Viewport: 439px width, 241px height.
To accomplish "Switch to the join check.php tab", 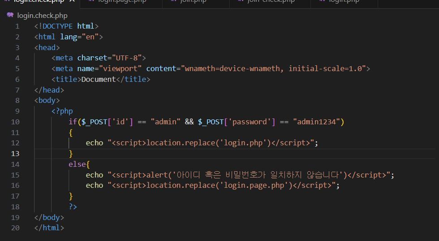I will [x=272, y=1].
